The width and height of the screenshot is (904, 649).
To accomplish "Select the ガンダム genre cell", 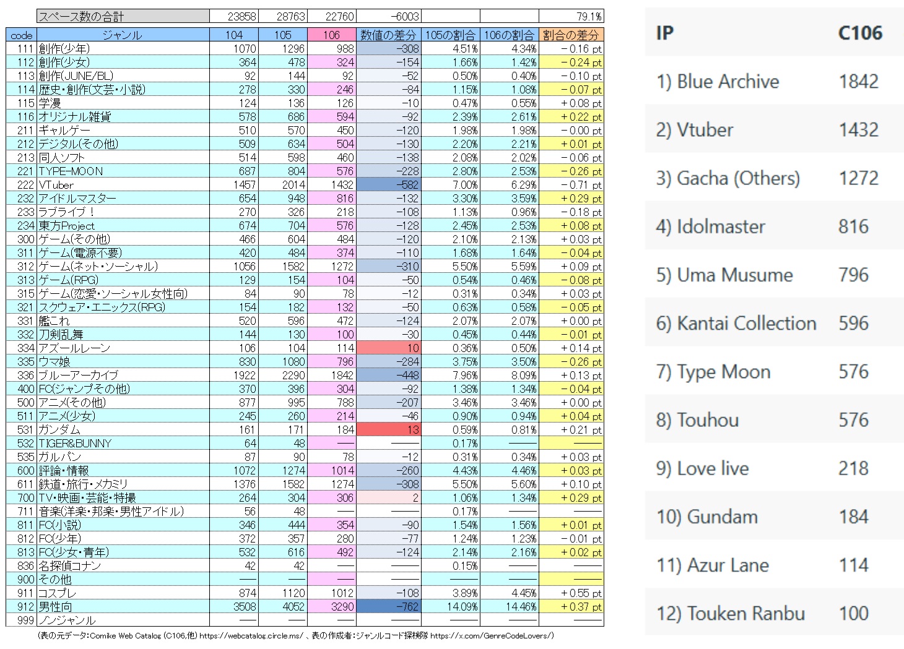I will (x=123, y=429).
